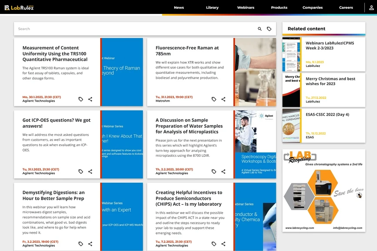
Task: Click Merry Christmas related content thumbnail
Action: [x=291, y=90]
